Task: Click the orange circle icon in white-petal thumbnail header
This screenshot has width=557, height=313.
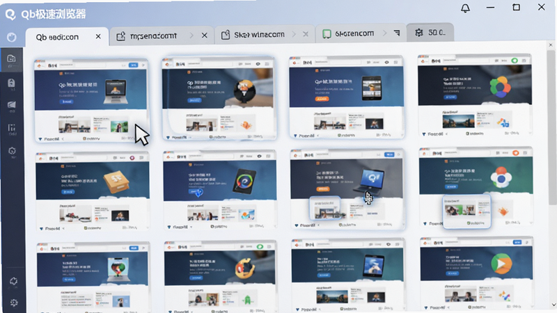Action: [515, 153]
